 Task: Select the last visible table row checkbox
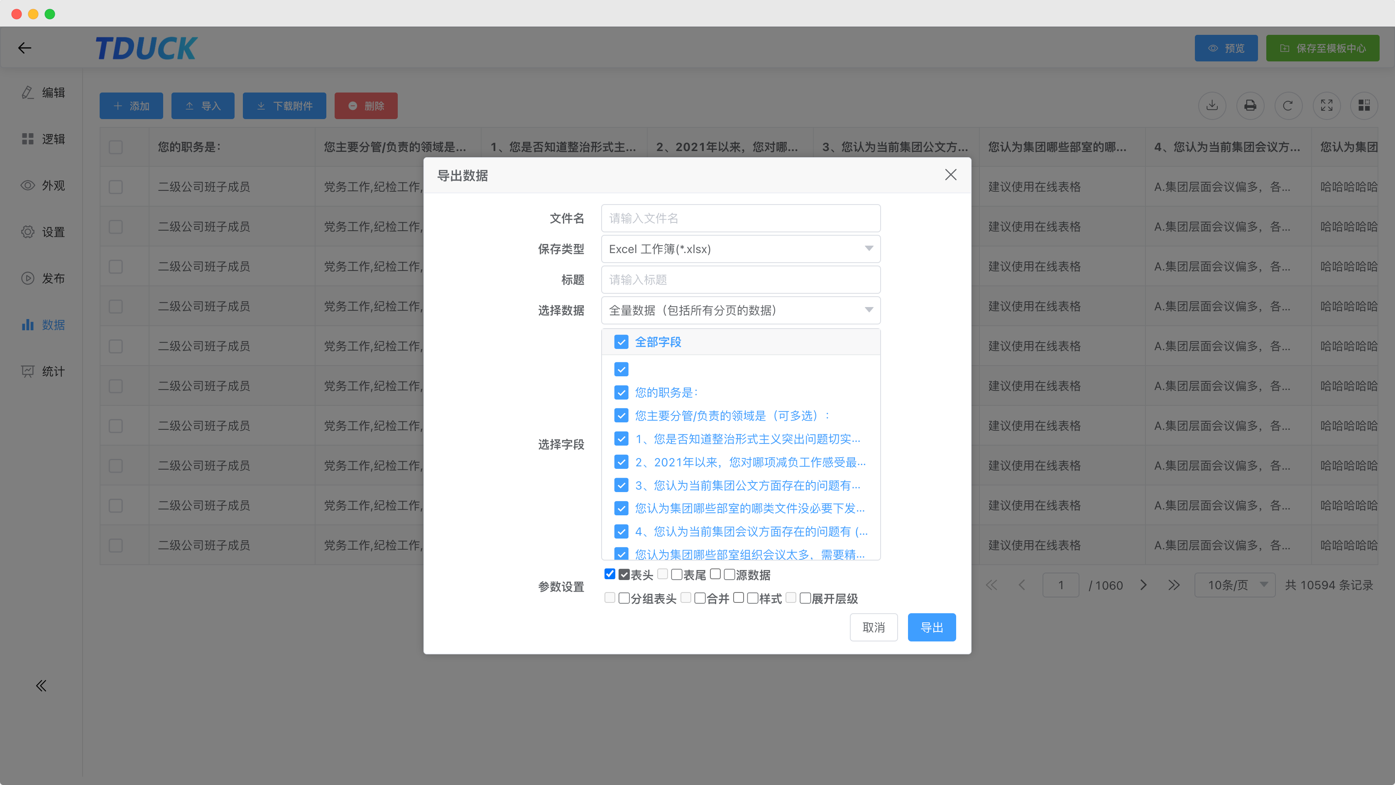[115, 545]
